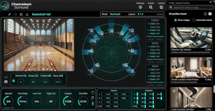Show the spectrum bars view icon
This screenshot has width=215, height=111.
(x=6, y=77)
